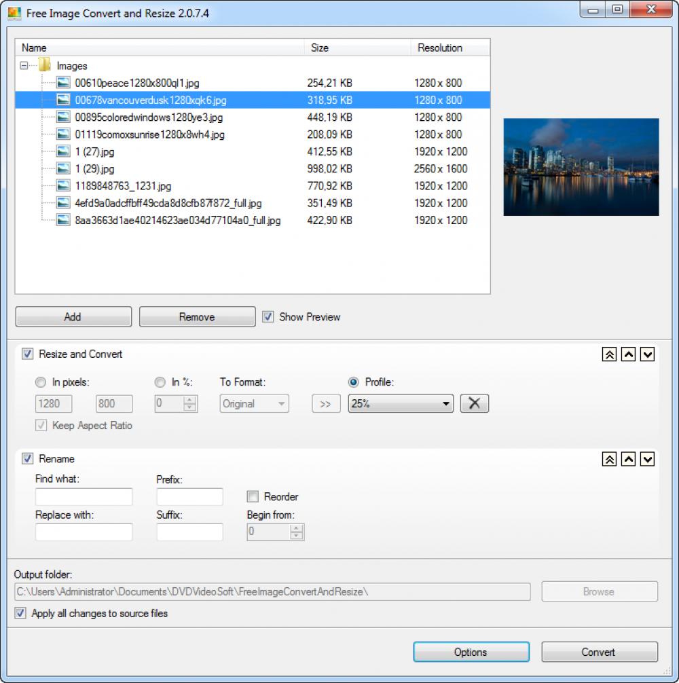Enable the Reorder checkbox
The height and width of the screenshot is (683, 679).
tap(252, 496)
